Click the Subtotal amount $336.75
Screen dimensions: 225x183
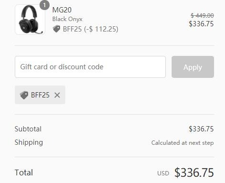tap(201, 129)
